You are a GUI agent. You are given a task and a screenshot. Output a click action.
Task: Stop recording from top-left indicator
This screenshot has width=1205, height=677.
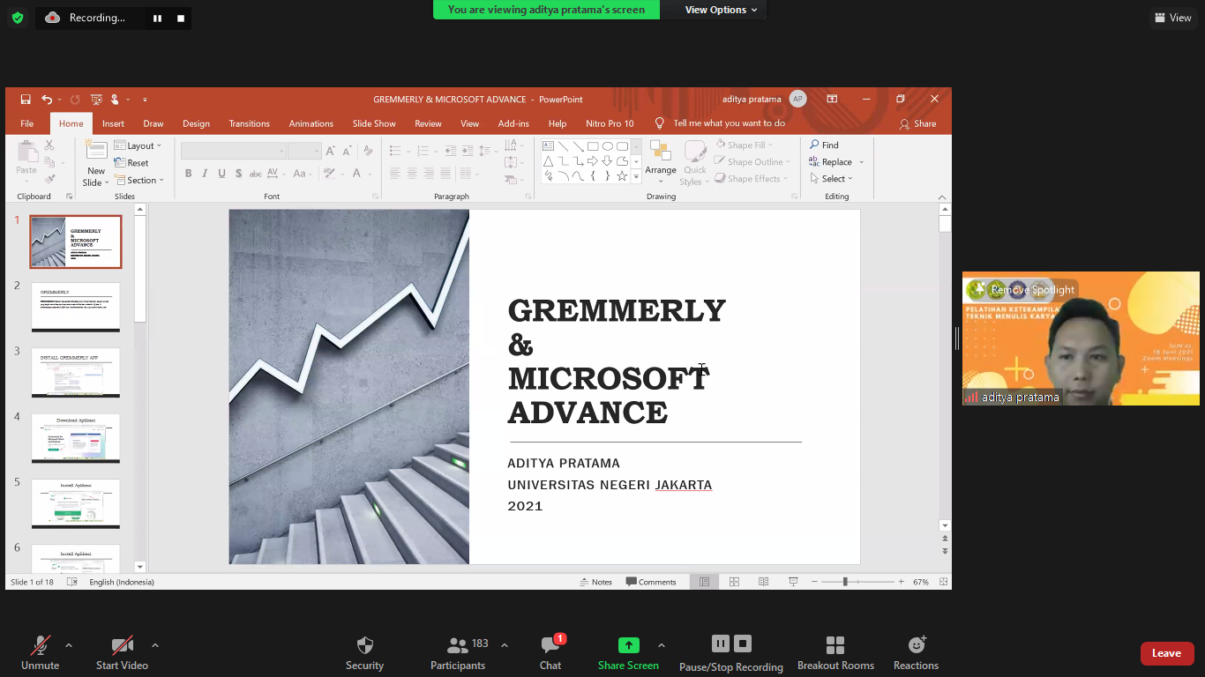point(181,18)
